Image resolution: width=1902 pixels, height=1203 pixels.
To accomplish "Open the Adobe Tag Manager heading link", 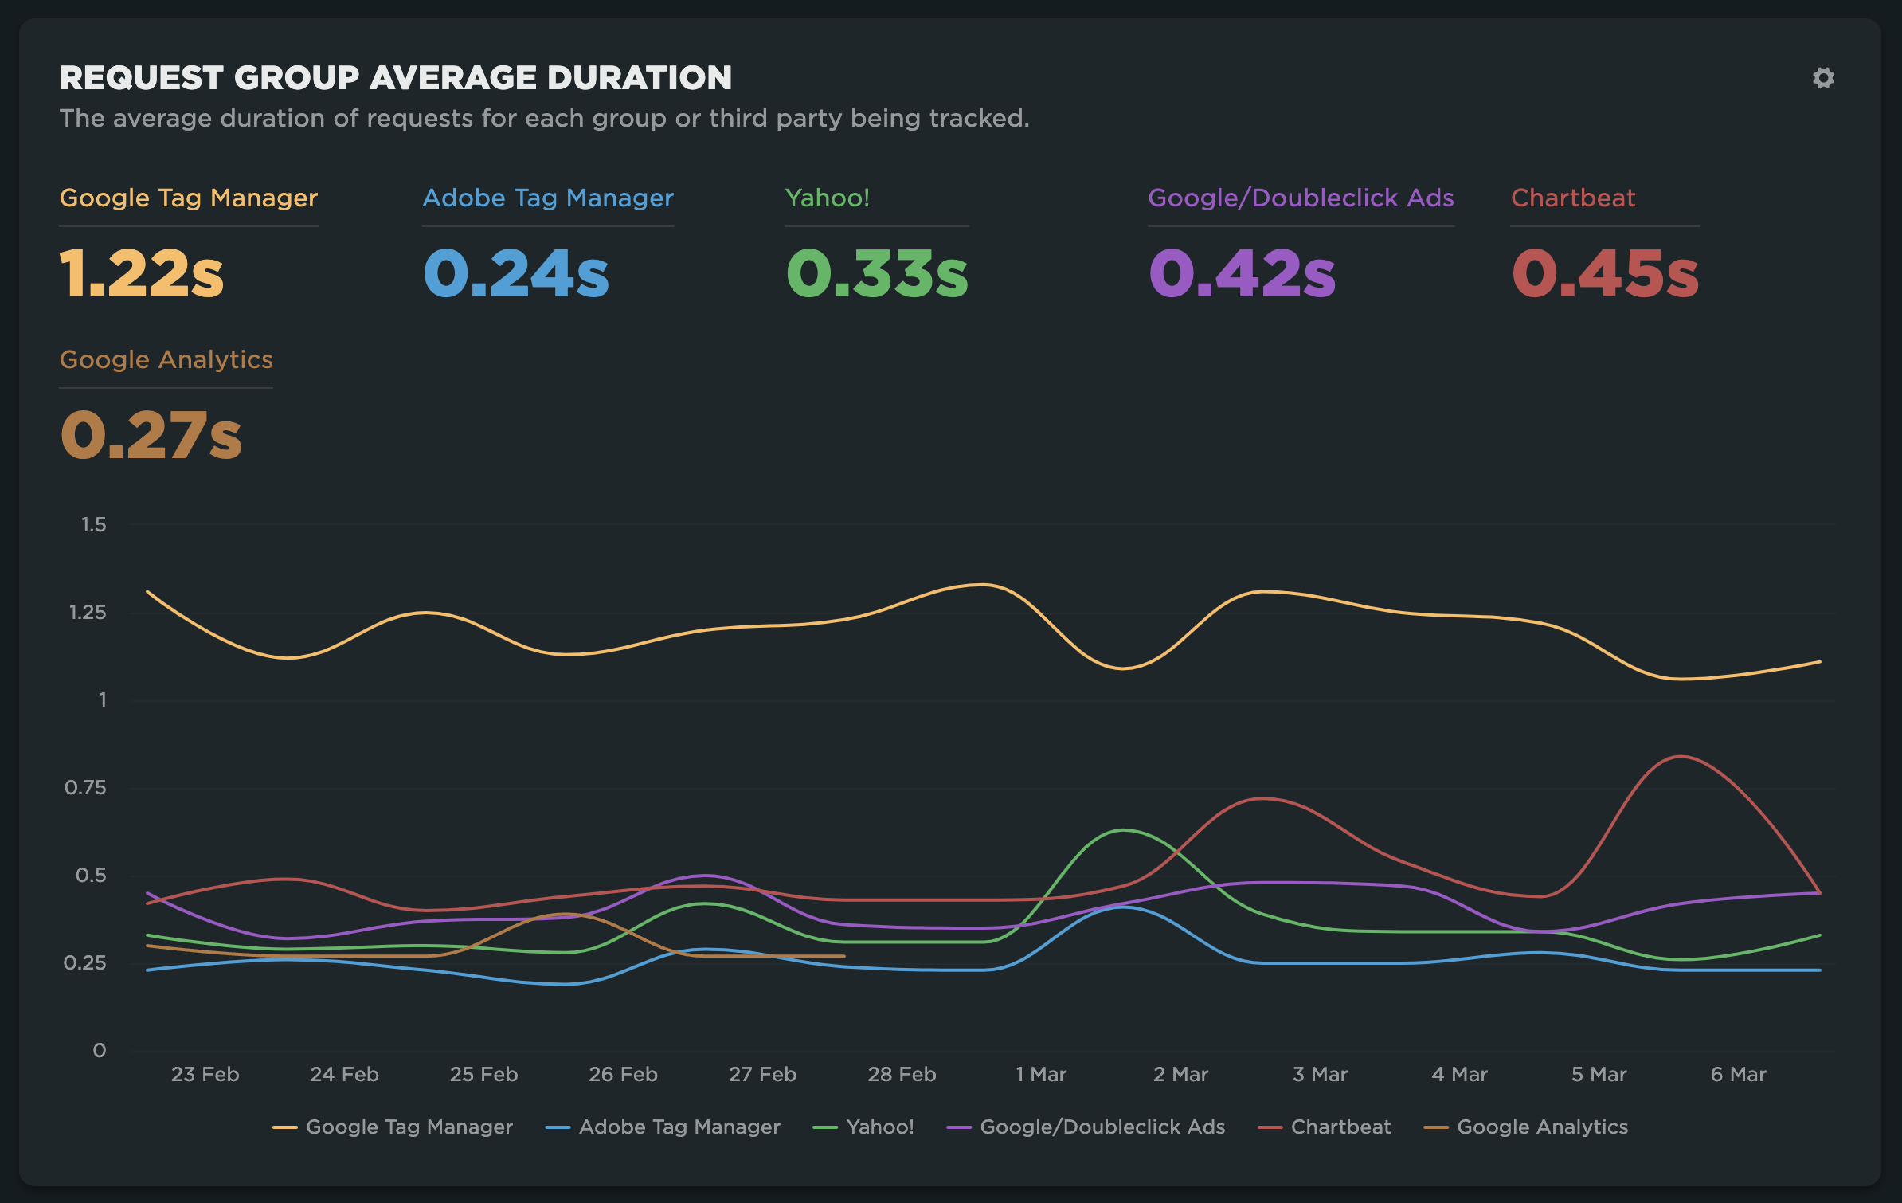I will click(x=548, y=198).
